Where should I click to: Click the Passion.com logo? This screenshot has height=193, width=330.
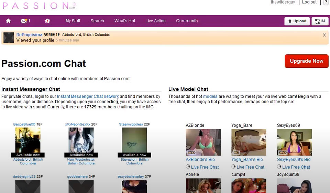tap(39, 6)
